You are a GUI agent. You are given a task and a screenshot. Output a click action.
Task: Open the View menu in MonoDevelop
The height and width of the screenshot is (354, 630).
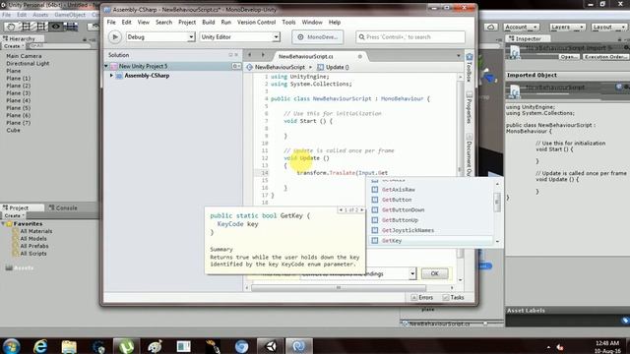(x=144, y=22)
